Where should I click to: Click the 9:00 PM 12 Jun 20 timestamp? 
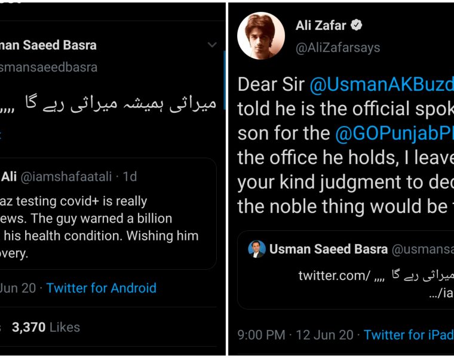click(x=294, y=334)
